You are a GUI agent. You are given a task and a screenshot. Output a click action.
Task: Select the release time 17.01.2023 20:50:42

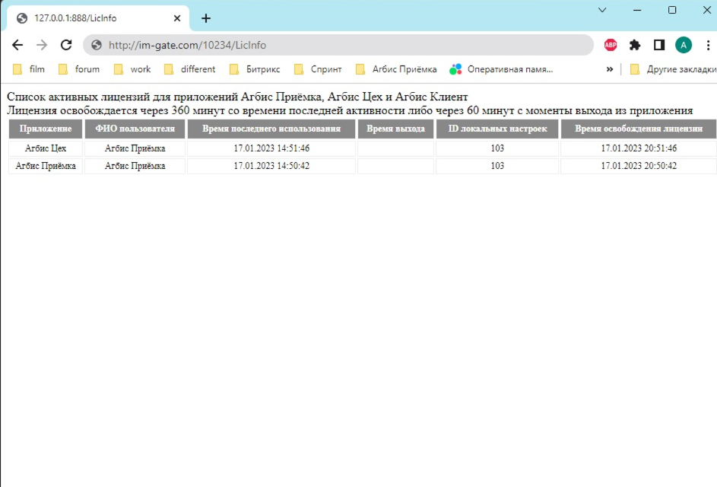[x=639, y=166]
